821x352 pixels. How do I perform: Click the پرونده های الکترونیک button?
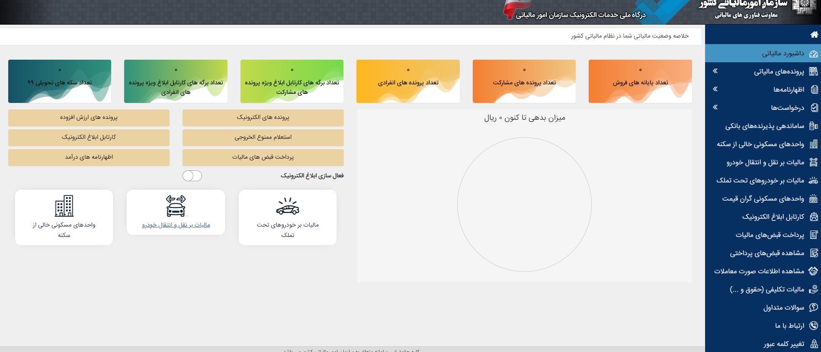(263, 118)
